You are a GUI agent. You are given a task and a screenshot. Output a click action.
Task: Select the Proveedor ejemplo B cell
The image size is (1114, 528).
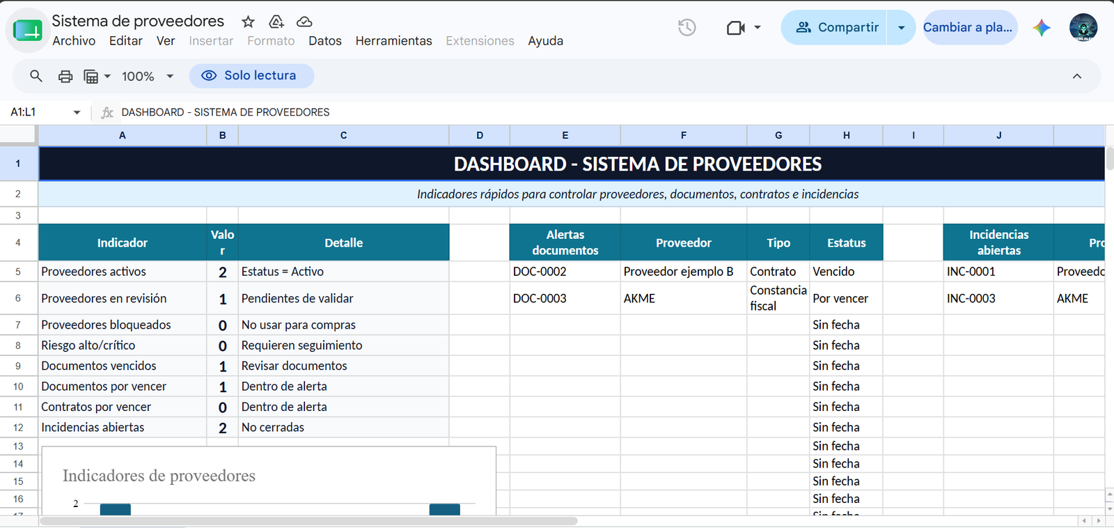(684, 272)
